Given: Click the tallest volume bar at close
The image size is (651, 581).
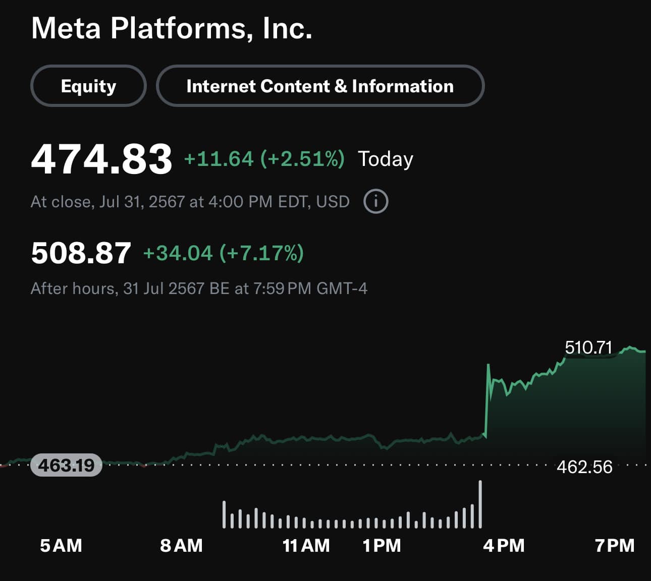Looking at the screenshot, I should tap(480, 504).
